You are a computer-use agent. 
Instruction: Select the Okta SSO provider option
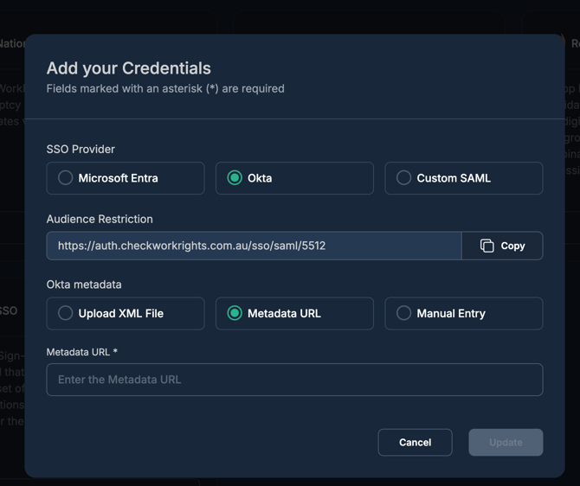[x=294, y=178]
